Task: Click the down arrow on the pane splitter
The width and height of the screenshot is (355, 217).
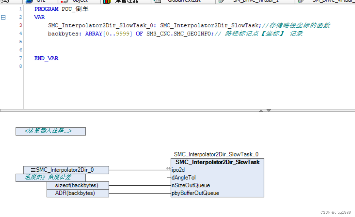Action: tap(269, 110)
